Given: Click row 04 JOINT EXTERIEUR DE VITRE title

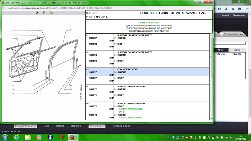Looking at the screenshot, I should [131, 87].
